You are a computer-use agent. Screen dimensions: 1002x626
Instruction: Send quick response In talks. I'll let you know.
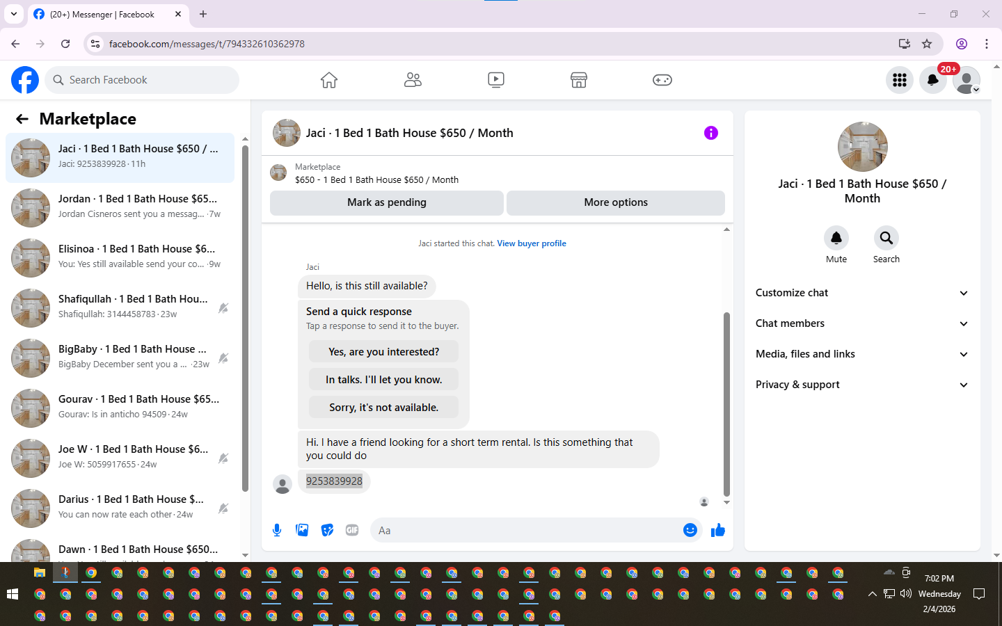click(384, 380)
